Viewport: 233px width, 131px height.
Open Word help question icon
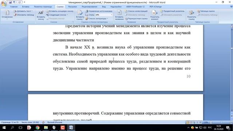(232, 7)
